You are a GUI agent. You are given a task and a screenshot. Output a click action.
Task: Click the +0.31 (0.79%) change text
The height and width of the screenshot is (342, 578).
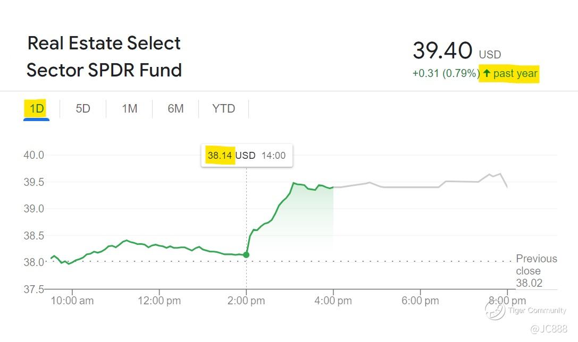click(x=446, y=74)
